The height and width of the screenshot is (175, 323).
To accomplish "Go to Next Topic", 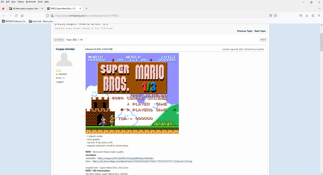I will [x=260, y=31].
